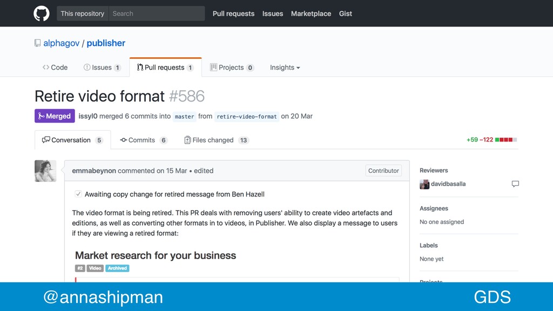Image resolution: width=553 pixels, height=311 pixels.
Task: Switch to the Projects tab
Action: 232,67
